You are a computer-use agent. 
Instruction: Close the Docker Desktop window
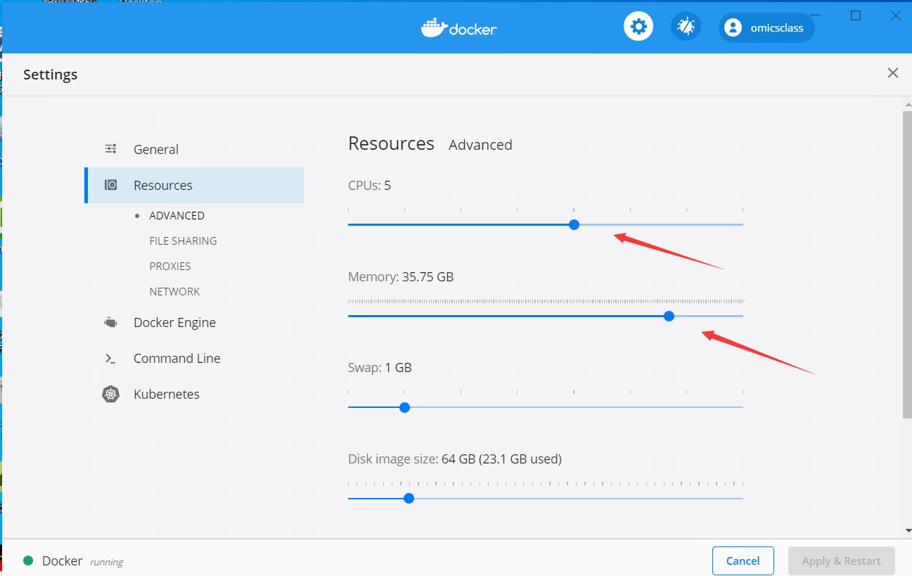tap(895, 15)
